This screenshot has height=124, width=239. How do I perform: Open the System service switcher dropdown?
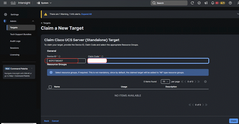point(44,3)
